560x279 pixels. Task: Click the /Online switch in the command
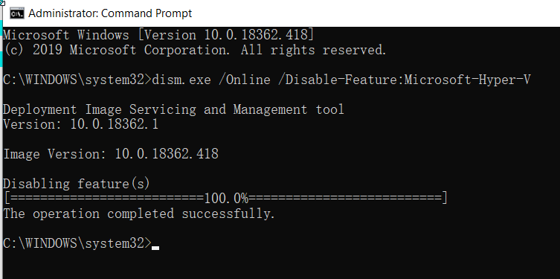[245, 80]
